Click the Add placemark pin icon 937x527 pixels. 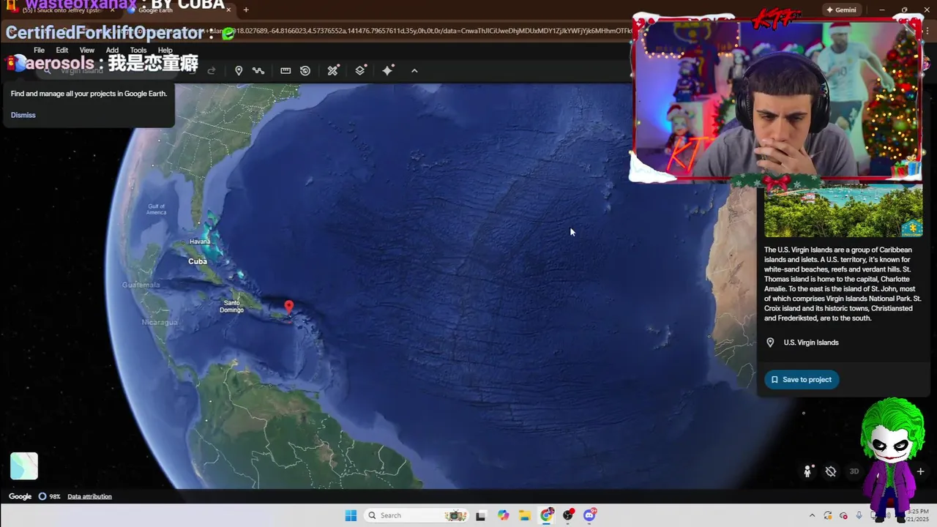coord(239,70)
